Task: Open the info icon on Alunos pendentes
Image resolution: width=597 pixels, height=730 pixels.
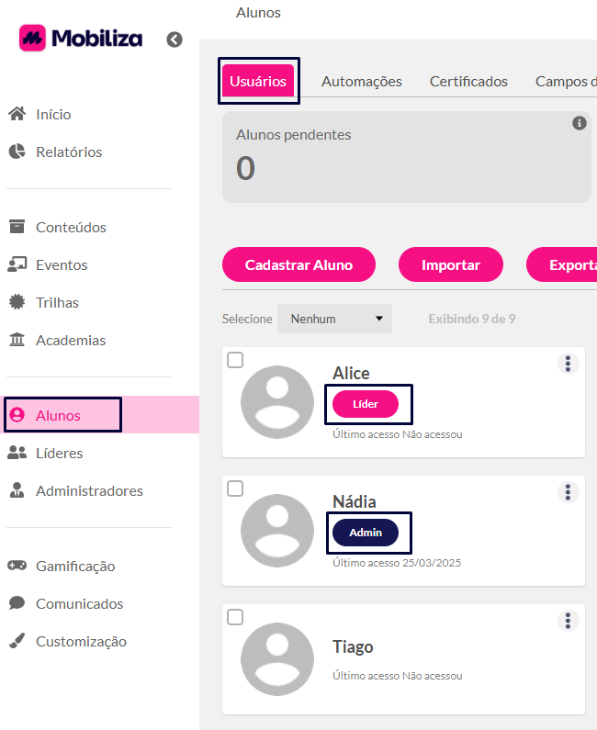Action: [x=580, y=123]
